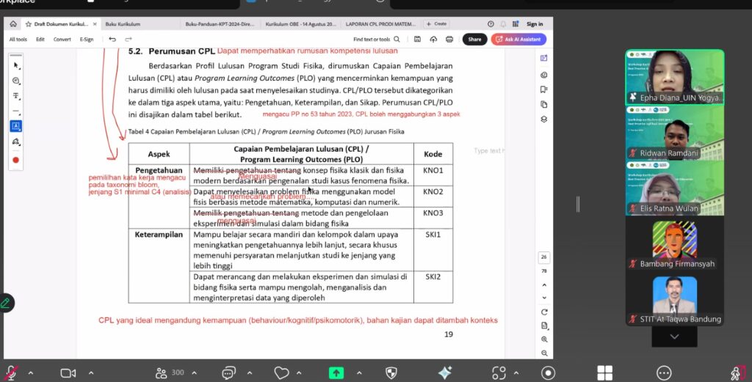Undo last action arrow

click(112, 40)
